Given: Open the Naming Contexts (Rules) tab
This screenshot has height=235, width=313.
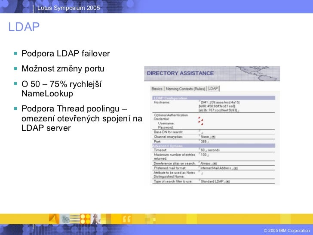Looking at the screenshot, I should tap(185, 89).
